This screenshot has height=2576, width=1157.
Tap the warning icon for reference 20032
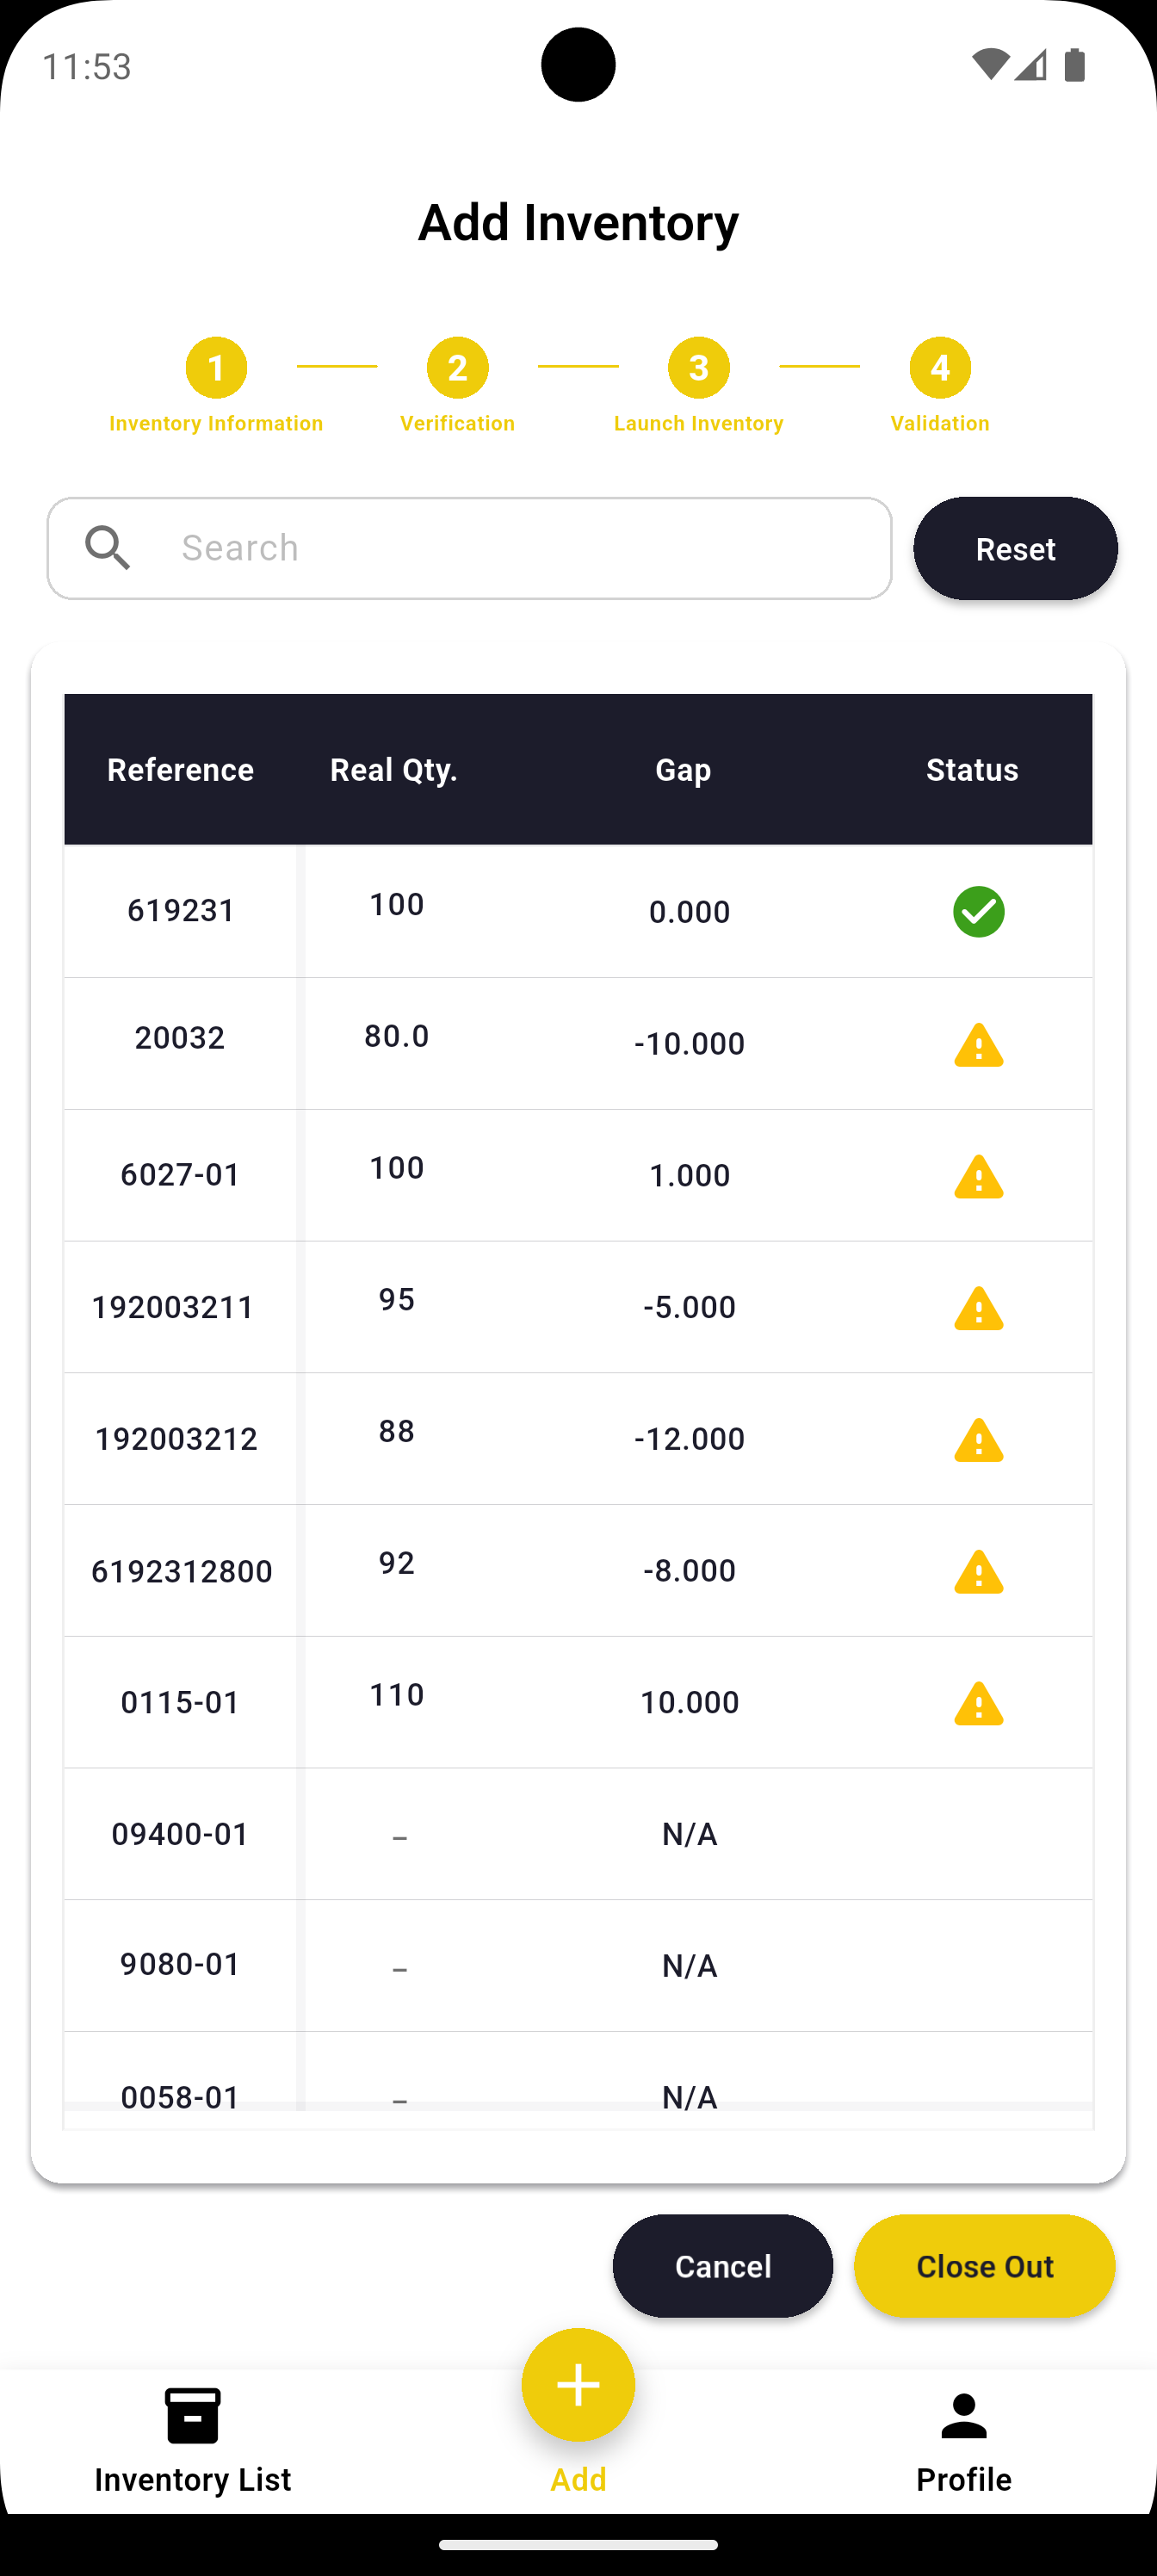978,1045
